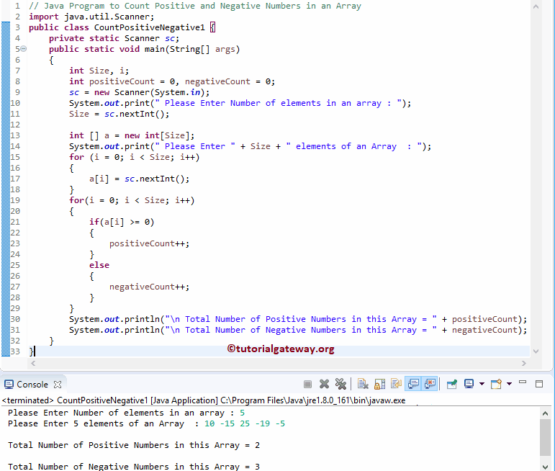Image resolution: width=555 pixels, height=471 pixels.
Task: Click the Negative Numbers println on line 31
Action: point(298,330)
